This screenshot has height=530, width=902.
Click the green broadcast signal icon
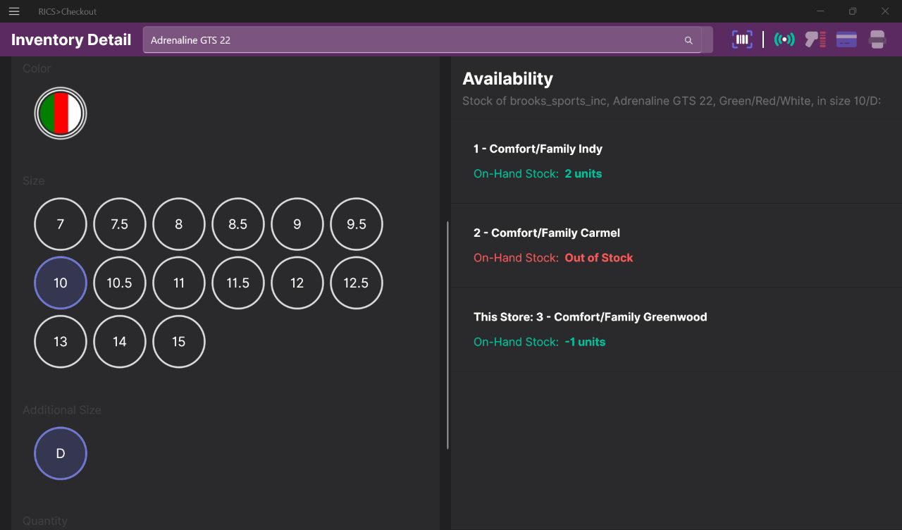coord(784,39)
